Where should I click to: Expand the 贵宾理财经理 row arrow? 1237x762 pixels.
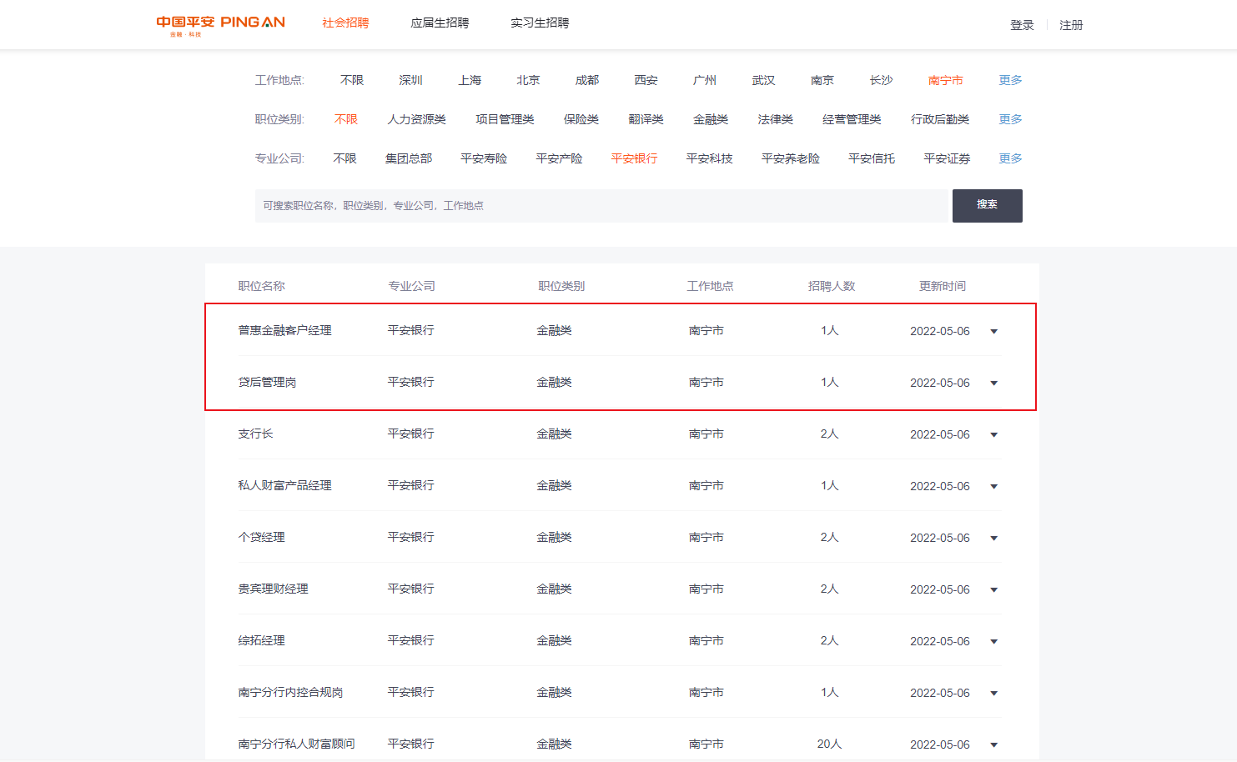pyautogui.click(x=993, y=590)
